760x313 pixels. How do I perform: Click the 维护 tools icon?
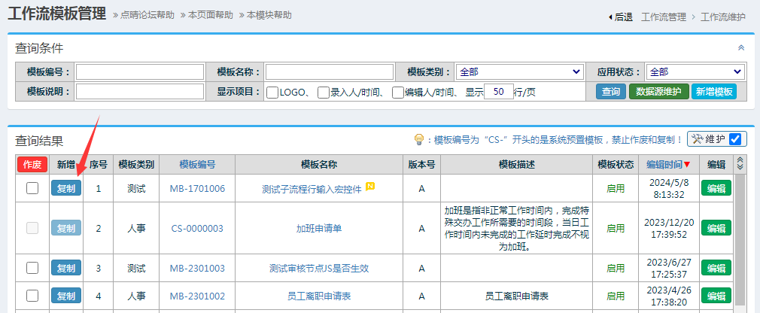(x=697, y=139)
